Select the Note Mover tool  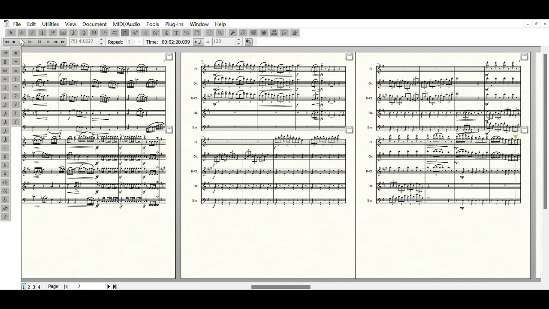(x=243, y=33)
